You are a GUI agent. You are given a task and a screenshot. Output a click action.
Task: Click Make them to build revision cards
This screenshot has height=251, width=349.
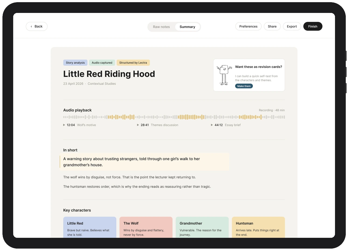point(244,86)
